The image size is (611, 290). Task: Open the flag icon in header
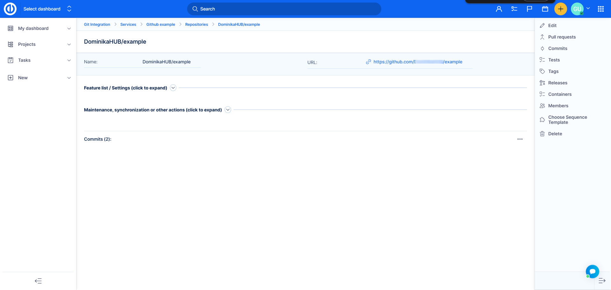(x=530, y=9)
